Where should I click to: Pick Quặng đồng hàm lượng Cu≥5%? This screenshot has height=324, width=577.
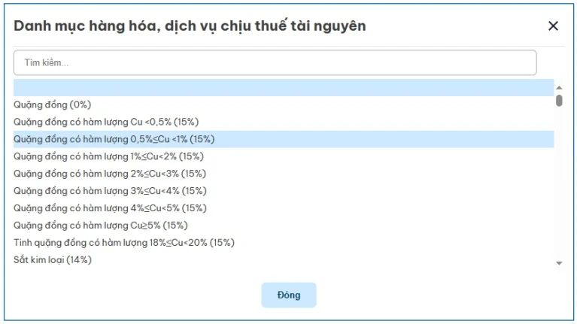tap(101, 226)
